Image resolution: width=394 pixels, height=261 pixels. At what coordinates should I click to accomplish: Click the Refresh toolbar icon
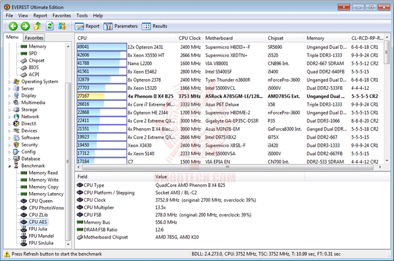click(50, 26)
